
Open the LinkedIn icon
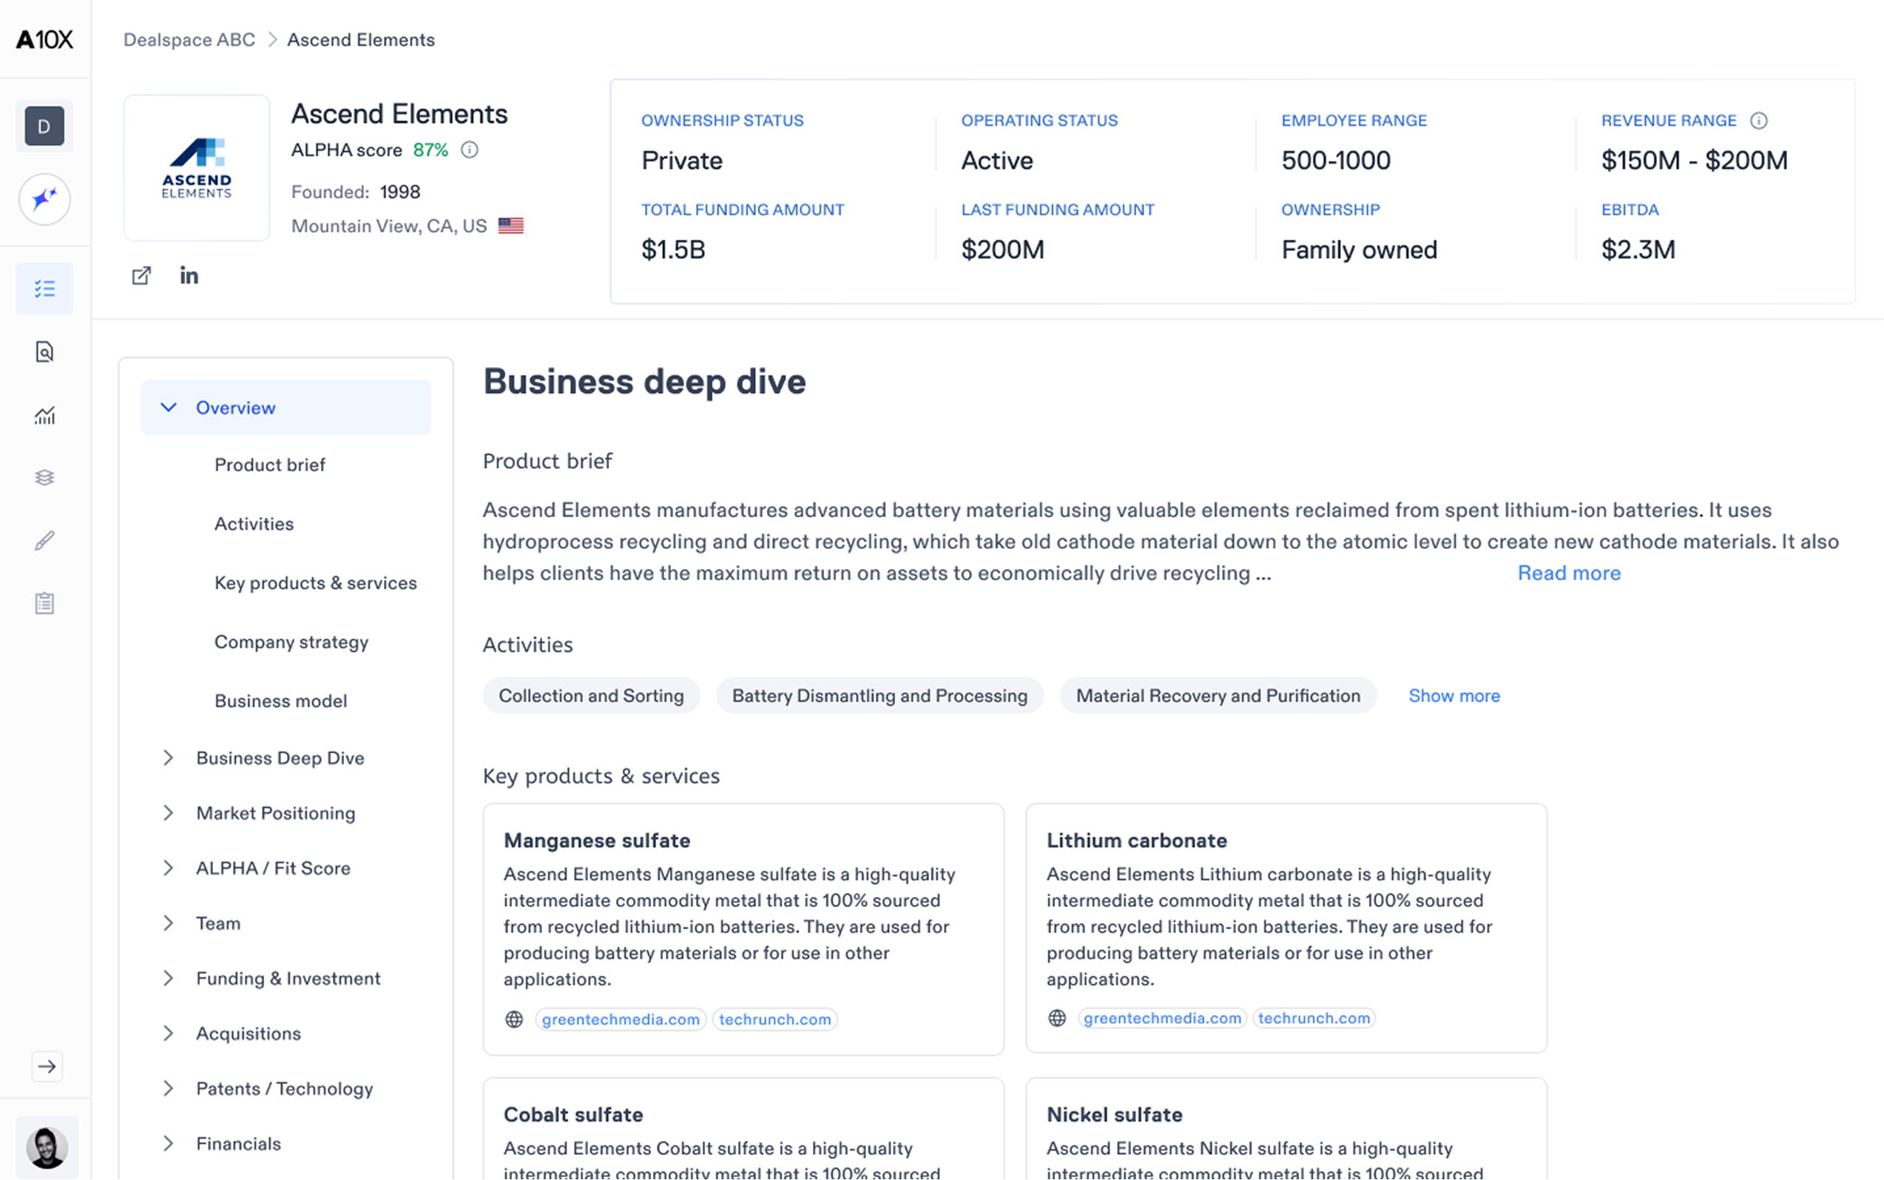click(189, 275)
